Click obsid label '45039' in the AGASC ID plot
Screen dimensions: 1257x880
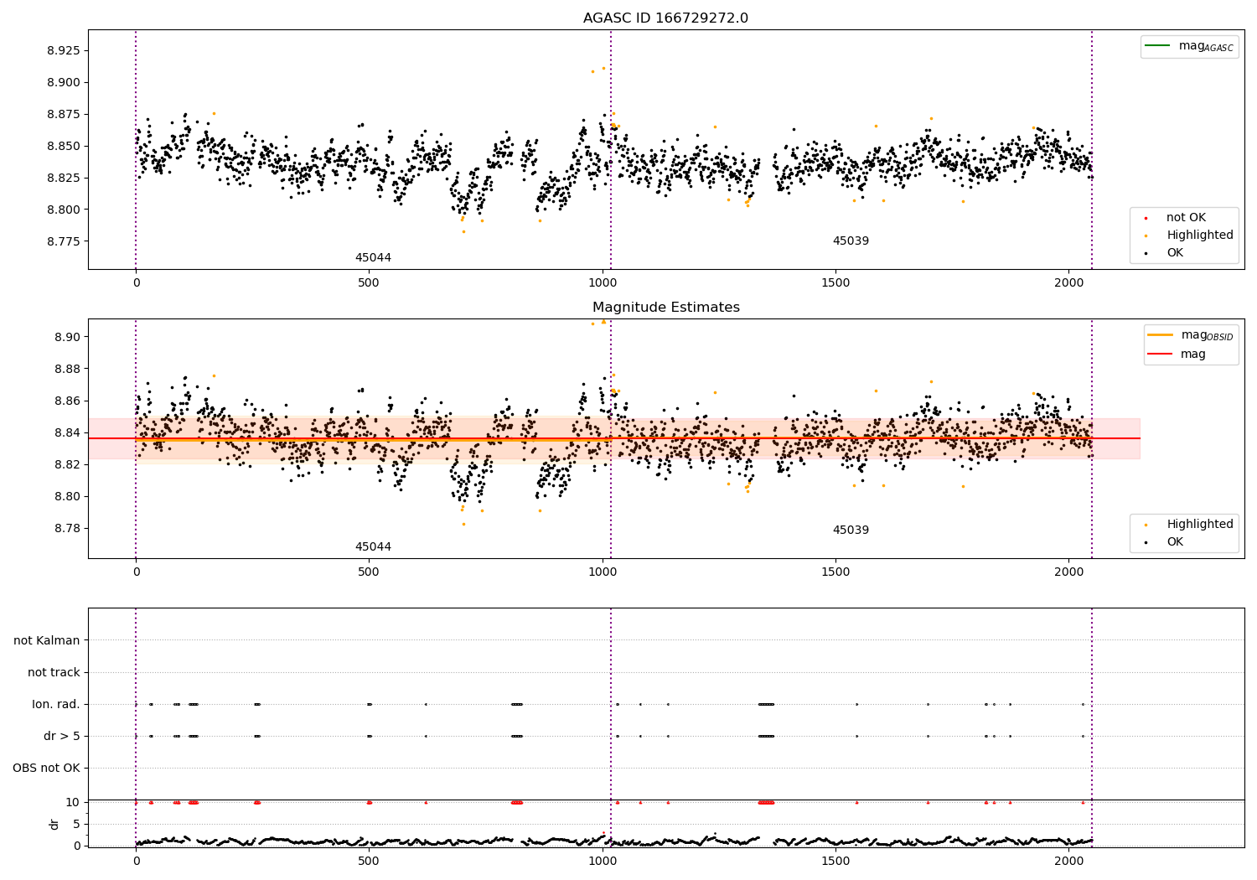point(851,241)
